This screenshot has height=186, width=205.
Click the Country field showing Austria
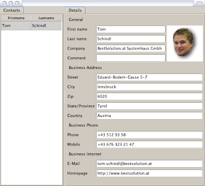[150, 115]
